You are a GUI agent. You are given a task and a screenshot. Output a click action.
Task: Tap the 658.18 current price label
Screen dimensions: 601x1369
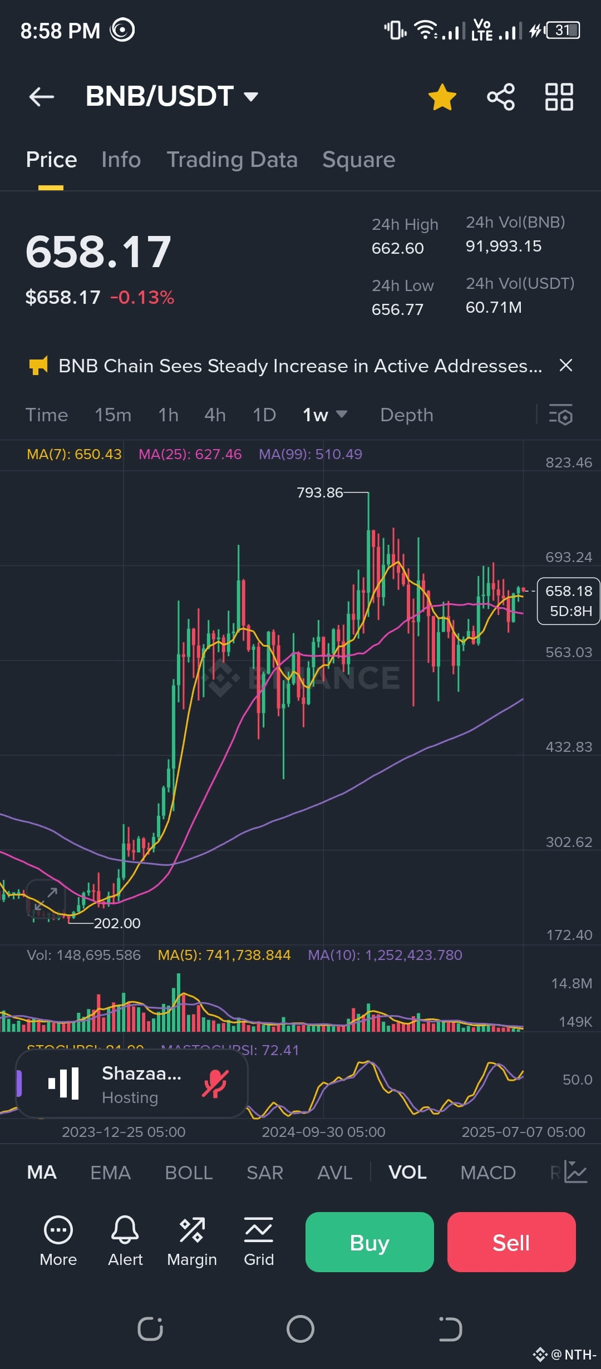pos(568,601)
